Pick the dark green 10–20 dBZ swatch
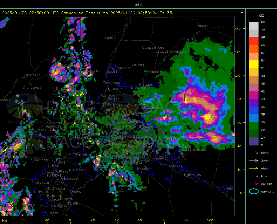This screenshot has height=224, width=277. (x=254, y=134)
